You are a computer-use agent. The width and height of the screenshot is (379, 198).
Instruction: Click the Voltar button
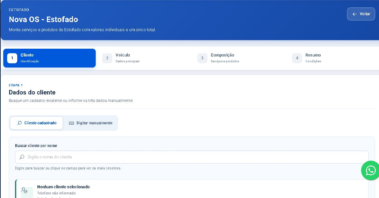(x=361, y=14)
